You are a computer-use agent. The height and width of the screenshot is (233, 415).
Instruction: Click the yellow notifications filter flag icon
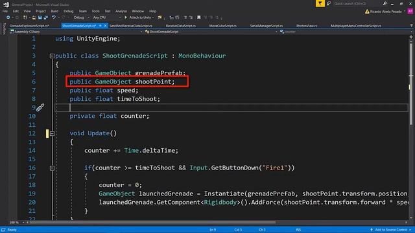(320, 3)
